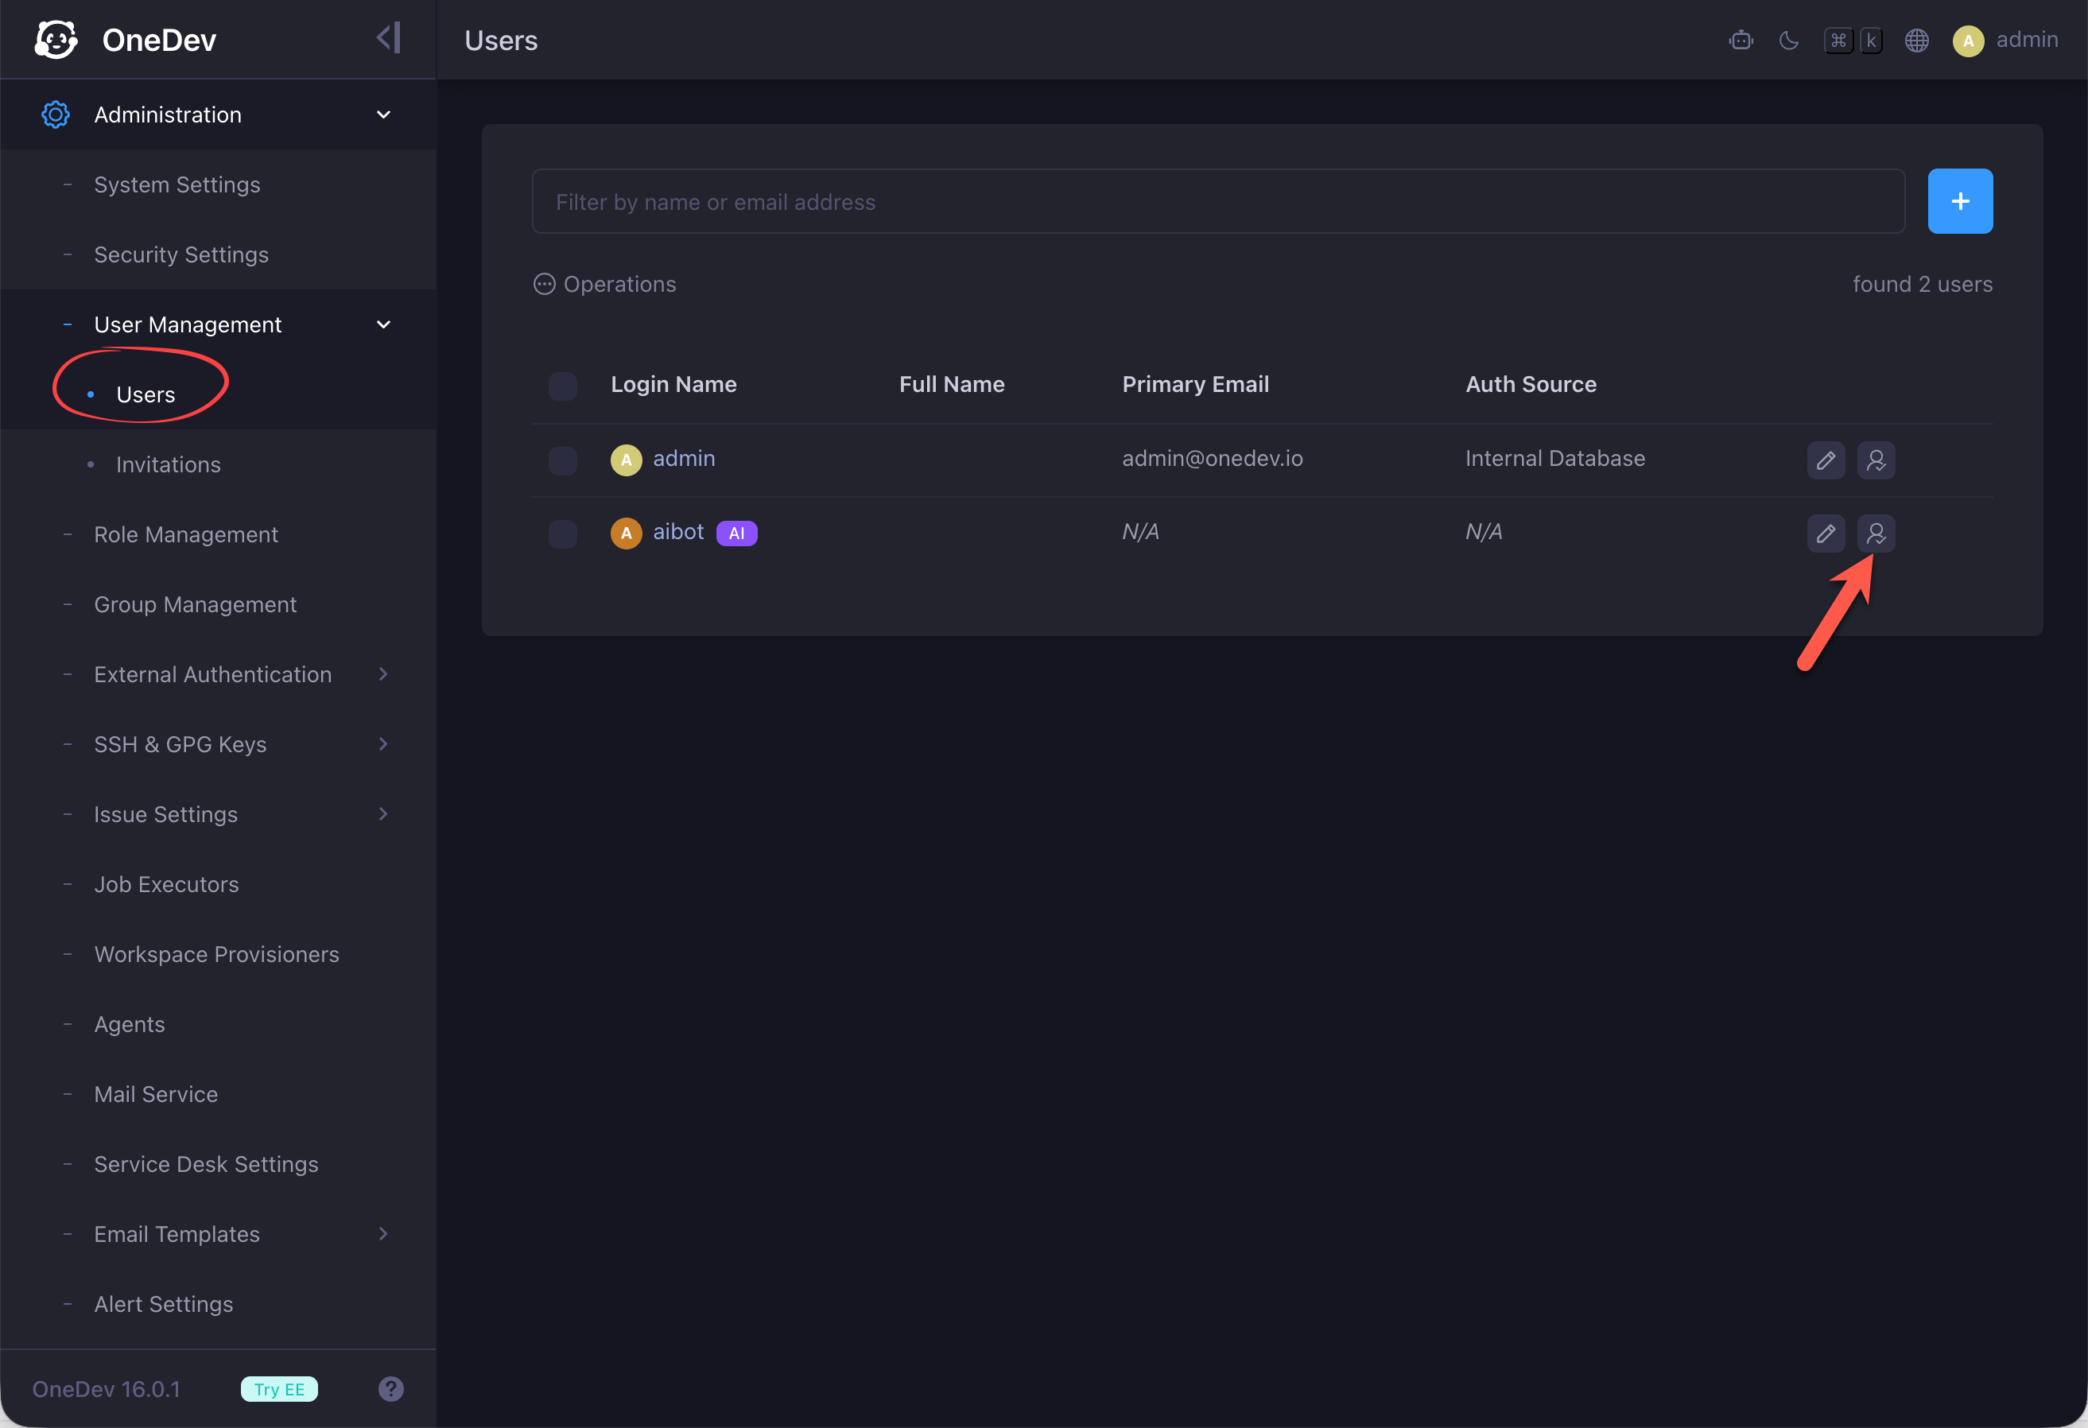The height and width of the screenshot is (1428, 2088).
Task: Click impersonate user icon for aibot
Action: coord(1876,534)
